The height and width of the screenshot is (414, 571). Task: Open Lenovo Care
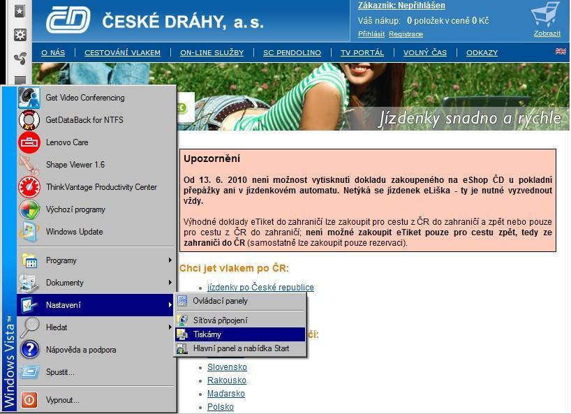(x=96, y=142)
